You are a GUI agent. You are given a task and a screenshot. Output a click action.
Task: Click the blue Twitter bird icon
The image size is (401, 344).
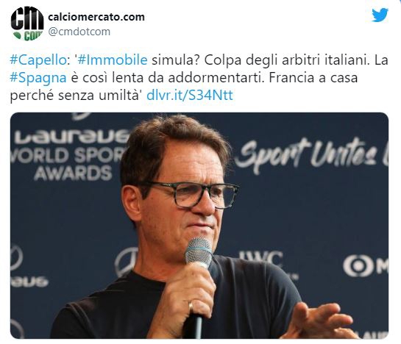point(380,15)
